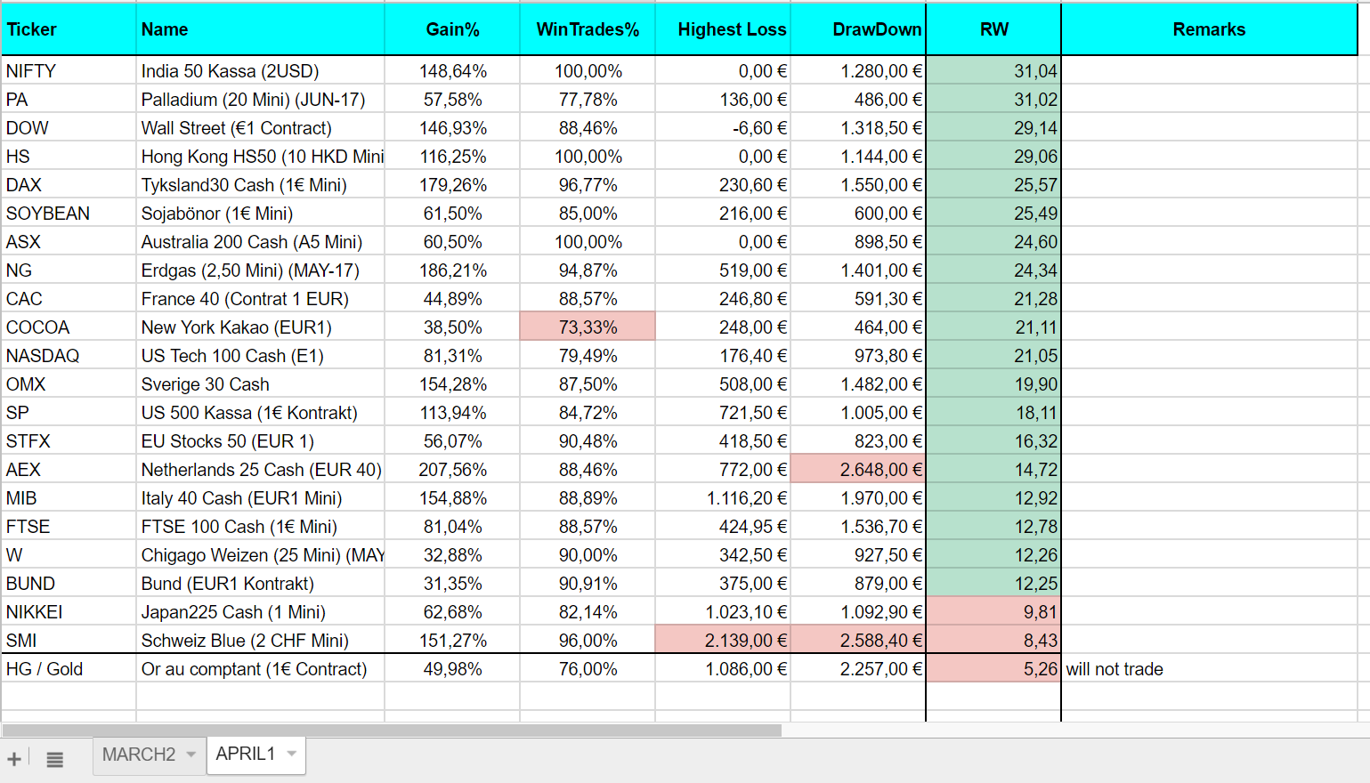
Task: Click the NIFTY ticker cell
Action: pos(69,71)
